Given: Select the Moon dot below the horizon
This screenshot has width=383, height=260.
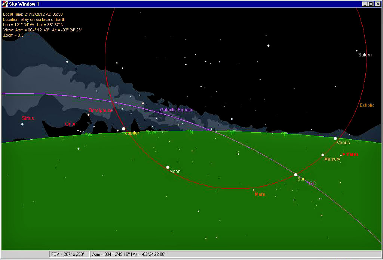Looking at the screenshot, I should point(168,167).
